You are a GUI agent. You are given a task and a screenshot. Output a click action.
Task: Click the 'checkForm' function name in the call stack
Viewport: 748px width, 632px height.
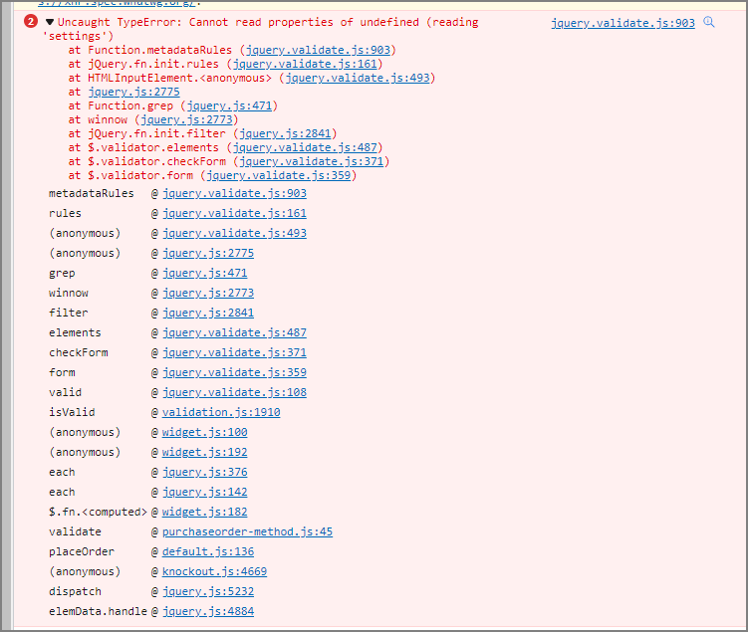click(79, 352)
